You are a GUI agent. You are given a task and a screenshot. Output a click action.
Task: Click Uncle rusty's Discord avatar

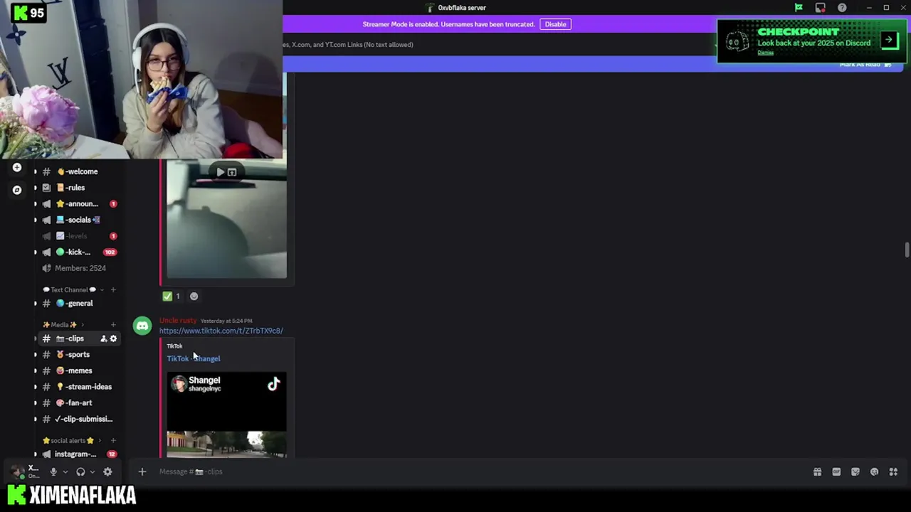(142, 326)
